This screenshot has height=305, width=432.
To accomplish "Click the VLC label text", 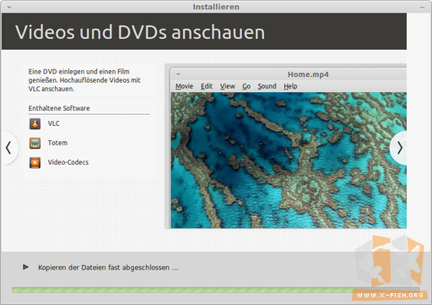I will (53, 123).
